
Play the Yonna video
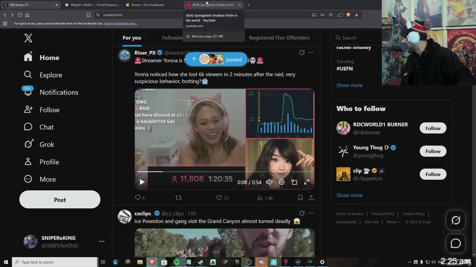(142, 182)
